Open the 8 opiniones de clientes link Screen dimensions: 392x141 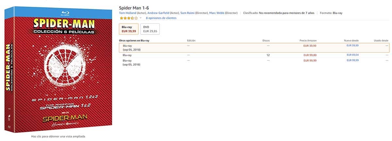coord(161,18)
